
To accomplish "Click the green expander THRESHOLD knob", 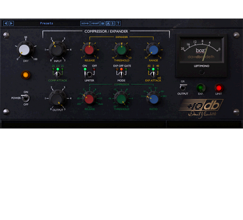I will tap(121, 50).
